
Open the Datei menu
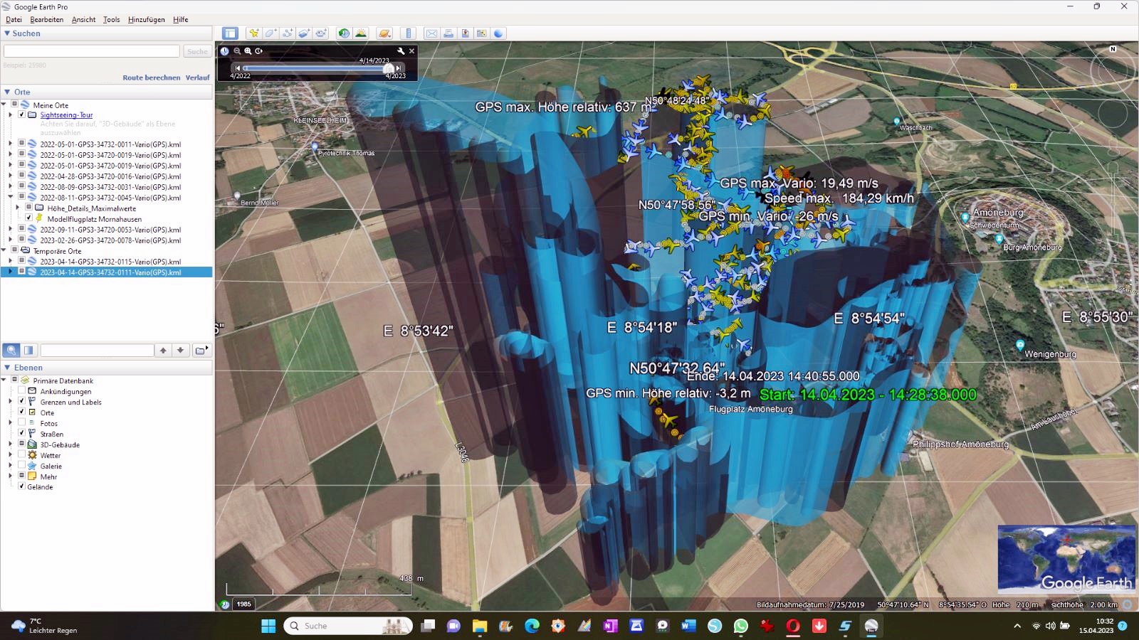tap(14, 19)
